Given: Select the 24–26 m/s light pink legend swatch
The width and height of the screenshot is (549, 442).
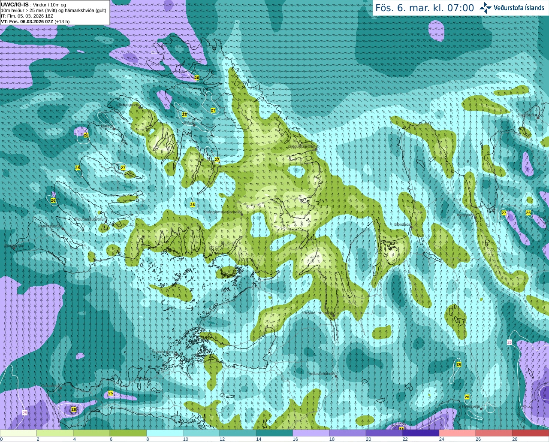Looking at the screenshot, I should click(x=458, y=433).
